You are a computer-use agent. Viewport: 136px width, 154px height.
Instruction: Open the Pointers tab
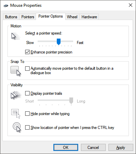click(x=28, y=17)
